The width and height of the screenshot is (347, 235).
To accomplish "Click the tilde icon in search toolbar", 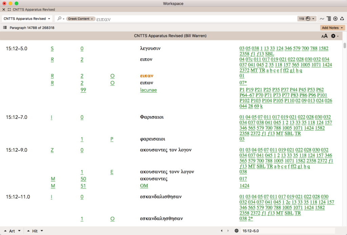I will click(322, 19).
